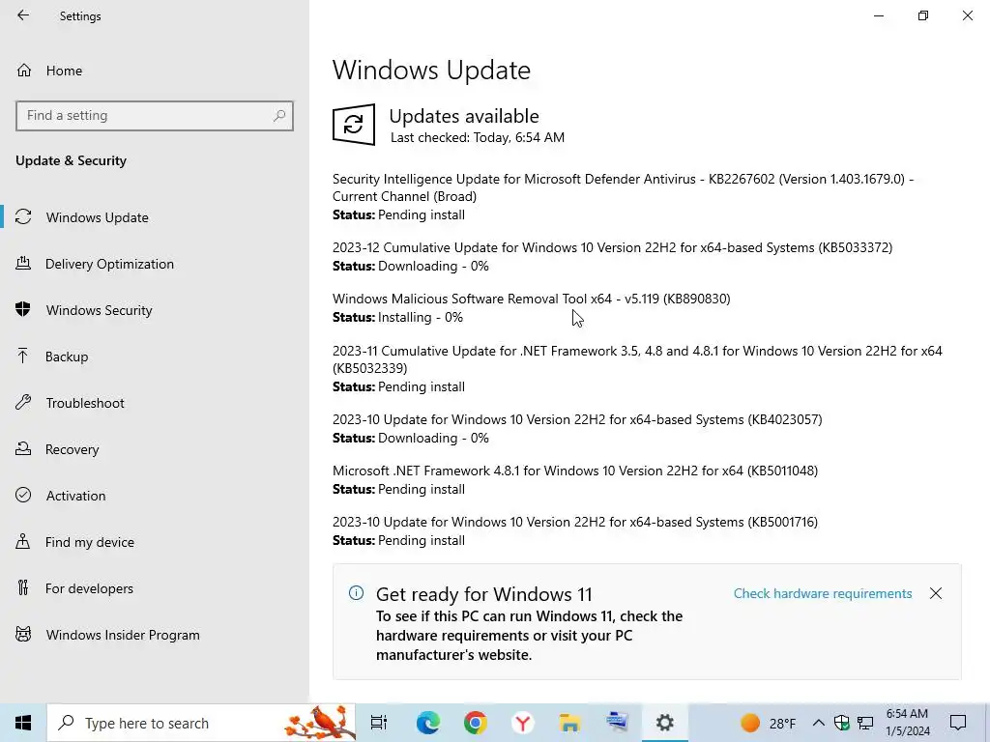
Task: Click the Windows Update sync arrows sidebar icon
Action: coord(23,217)
